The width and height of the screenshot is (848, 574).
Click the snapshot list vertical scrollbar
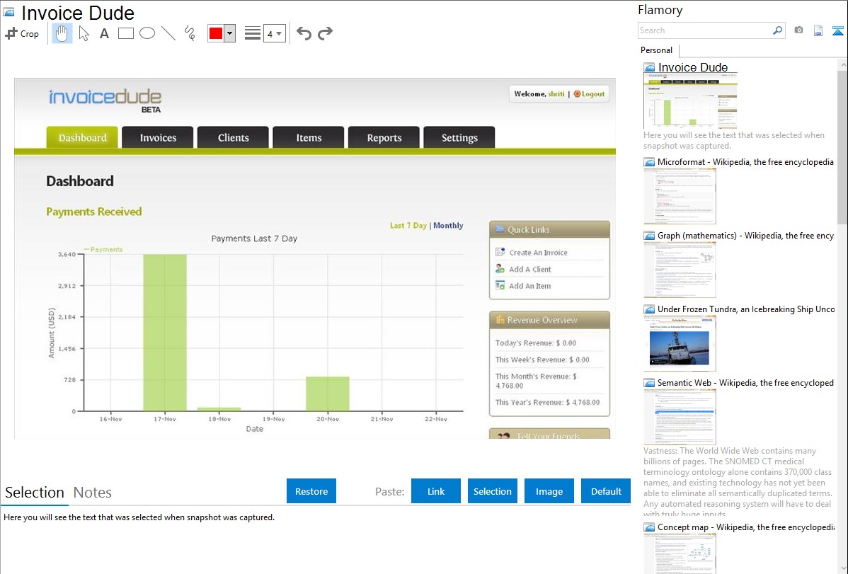pos(842,146)
